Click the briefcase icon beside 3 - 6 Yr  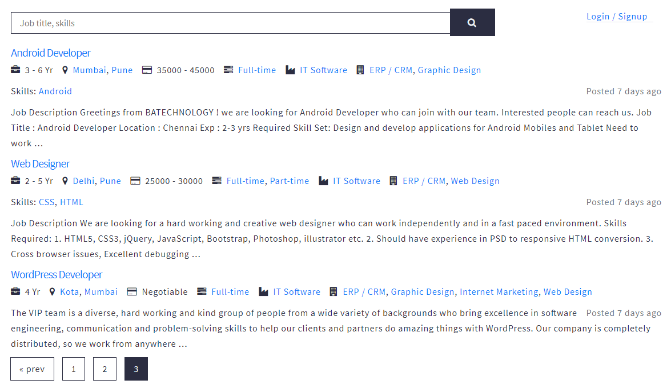click(15, 70)
